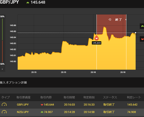Click the lower 50% sentiment label

2,64
